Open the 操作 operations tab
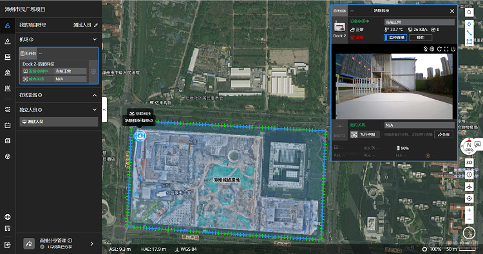The height and width of the screenshot is (254, 483). click(421, 37)
